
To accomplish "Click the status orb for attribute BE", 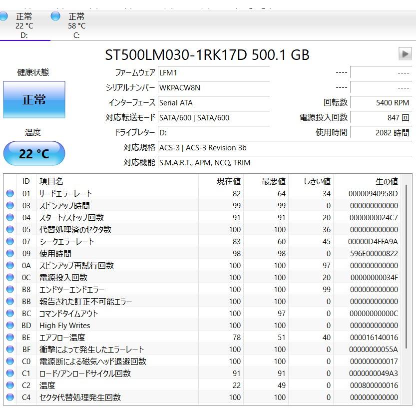I will coord(10,337).
